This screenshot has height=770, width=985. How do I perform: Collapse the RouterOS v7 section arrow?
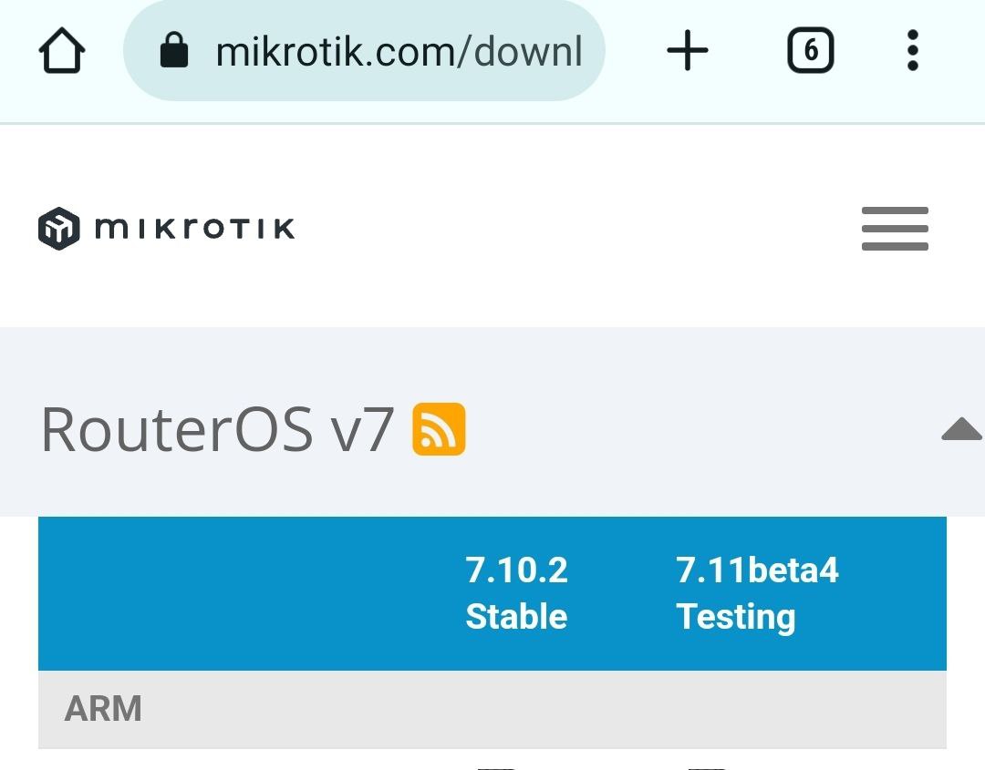tap(961, 429)
